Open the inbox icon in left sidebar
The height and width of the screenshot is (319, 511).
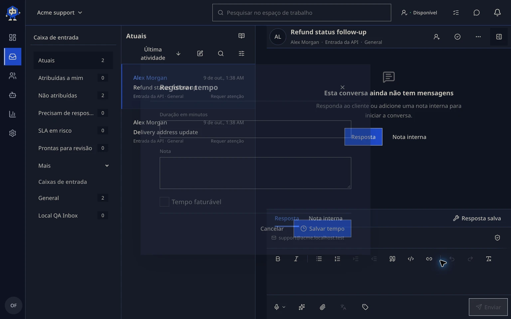coord(13,56)
